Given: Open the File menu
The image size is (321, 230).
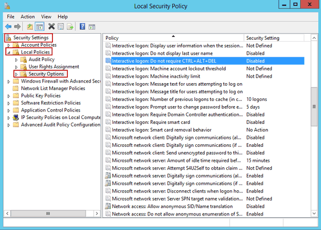Looking at the screenshot, I should point(11,17).
